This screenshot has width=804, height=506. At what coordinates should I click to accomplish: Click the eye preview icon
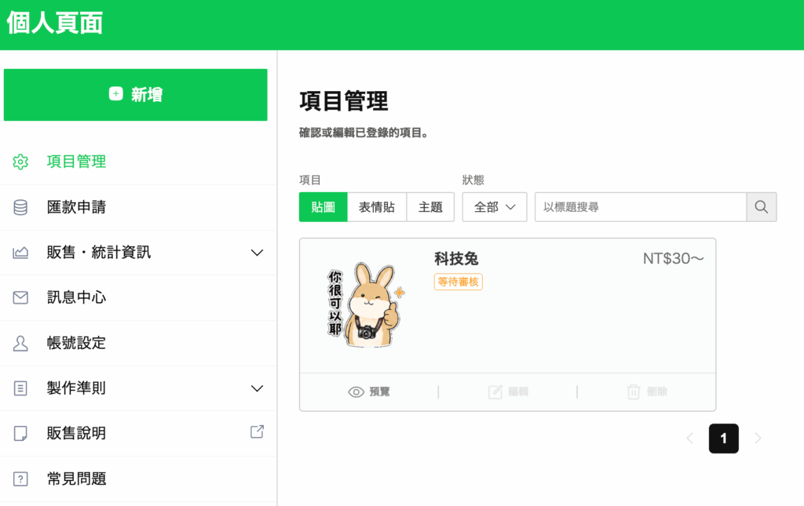356,391
